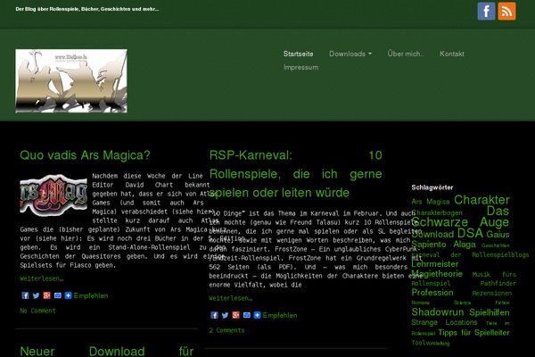Select the Spielhilfen tag
This screenshot has width=535, height=357.
[x=490, y=312]
